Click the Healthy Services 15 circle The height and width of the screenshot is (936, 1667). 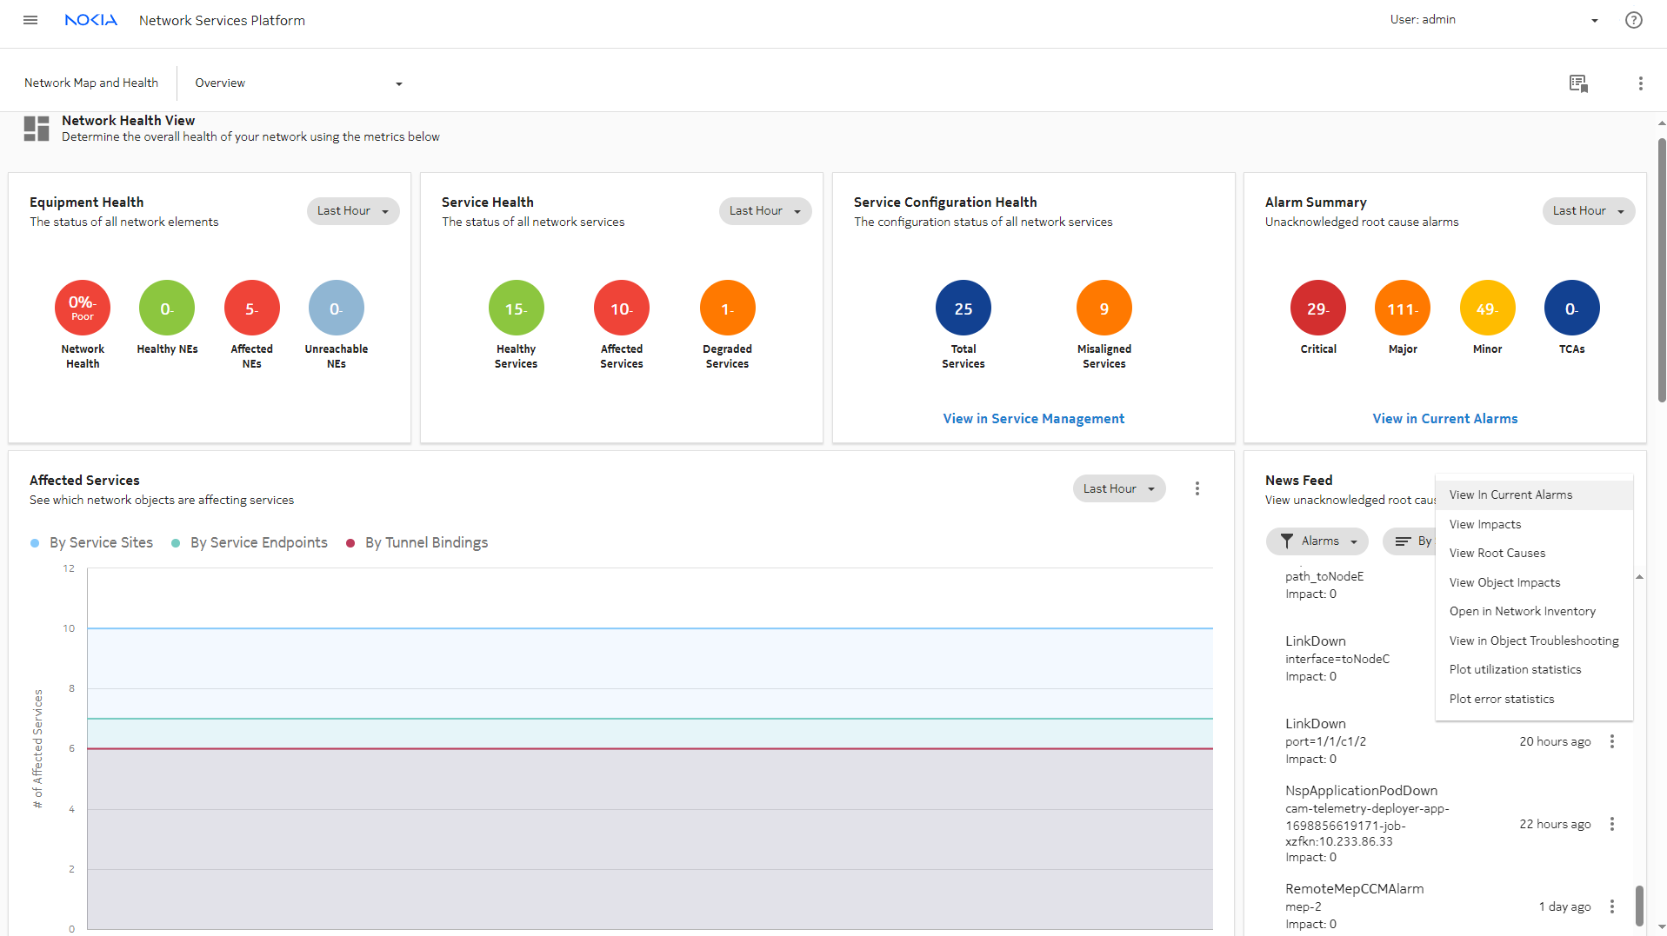pyautogui.click(x=517, y=308)
